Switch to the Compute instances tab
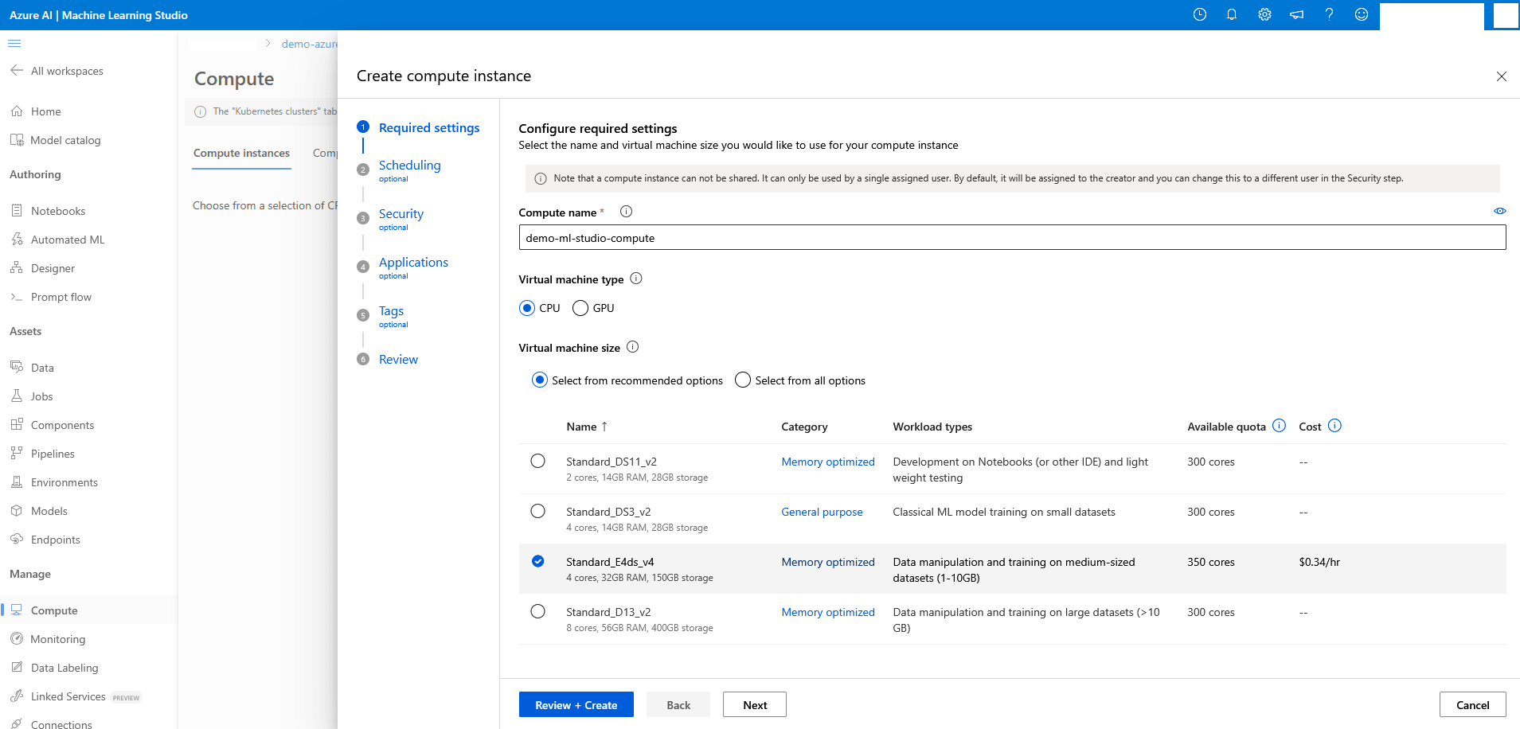 point(241,153)
